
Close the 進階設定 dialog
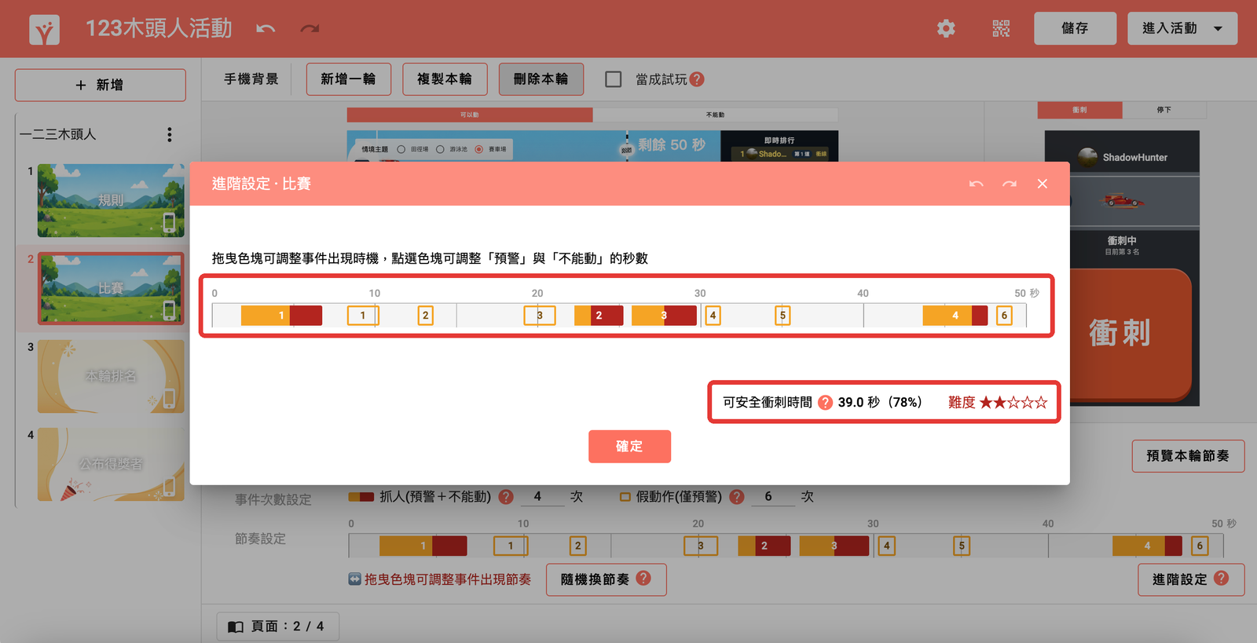click(x=1043, y=184)
